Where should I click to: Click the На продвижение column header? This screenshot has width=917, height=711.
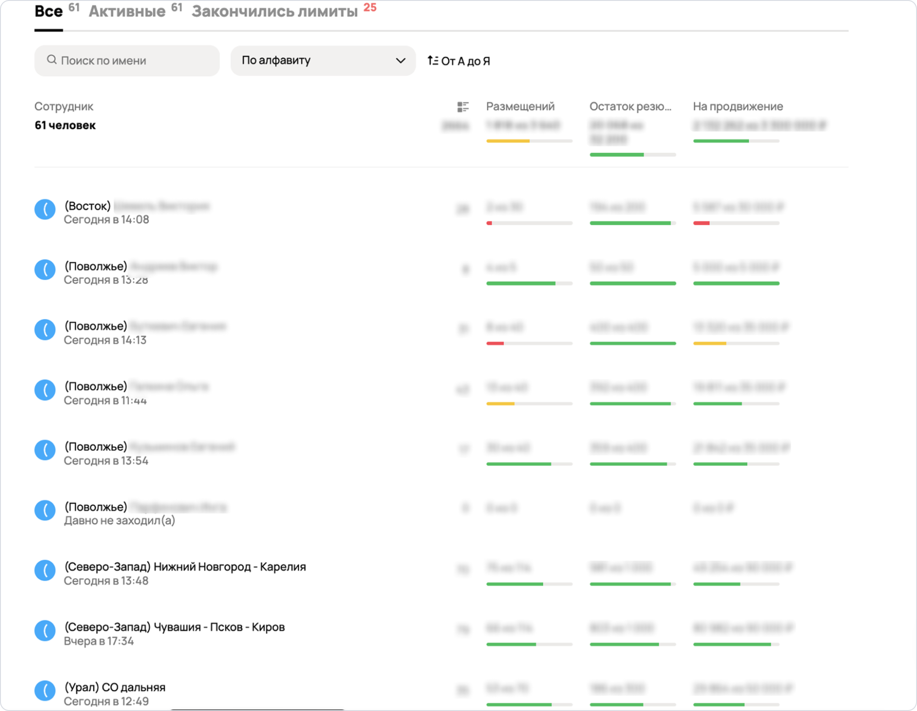738,106
